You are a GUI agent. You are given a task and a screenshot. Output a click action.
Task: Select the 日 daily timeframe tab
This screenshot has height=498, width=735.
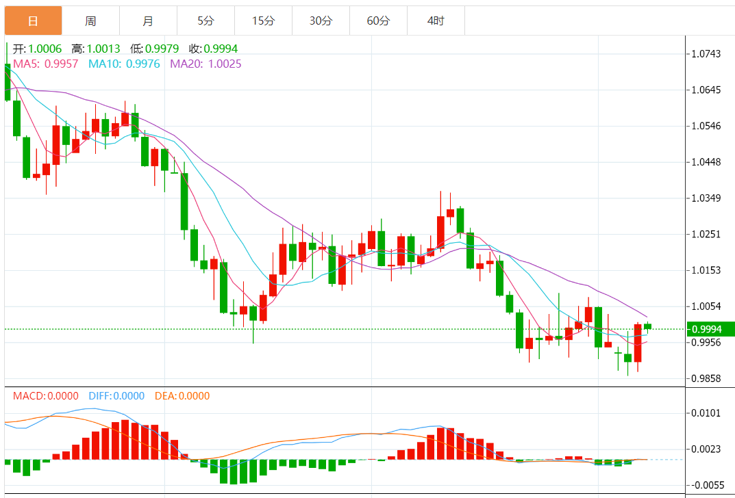pos(33,21)
